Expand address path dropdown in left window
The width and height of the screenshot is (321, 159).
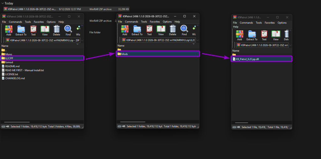(x=82, y=40)
